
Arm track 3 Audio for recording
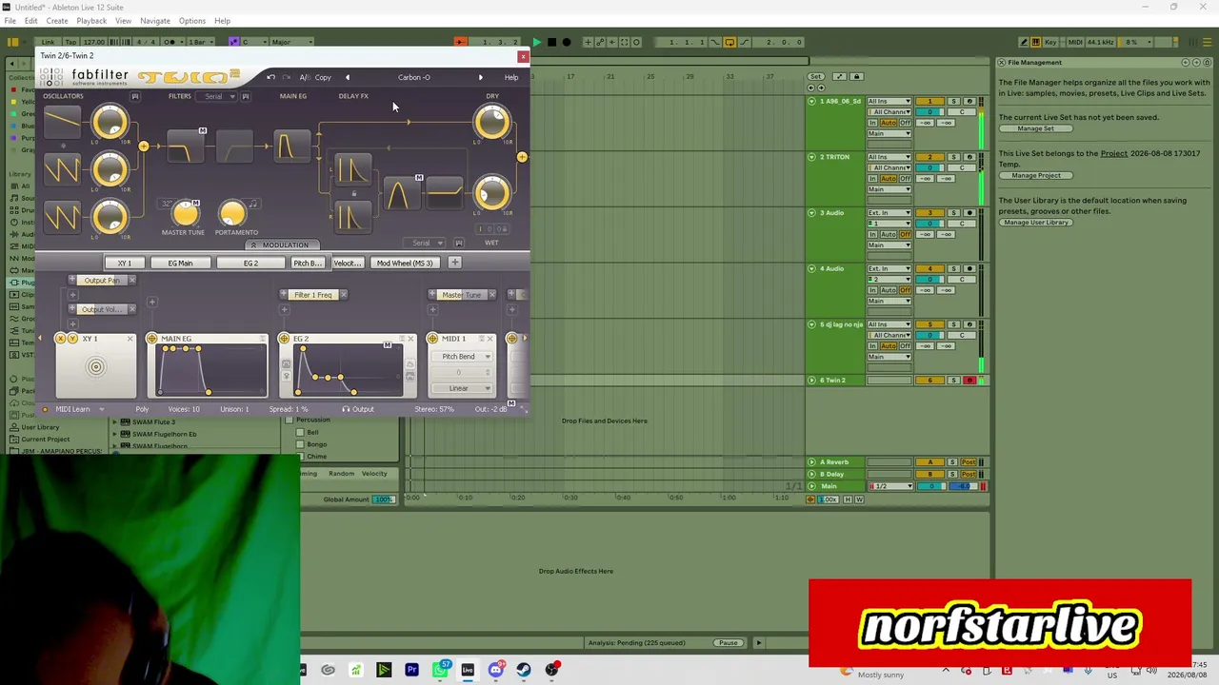(x=969, y=213)
